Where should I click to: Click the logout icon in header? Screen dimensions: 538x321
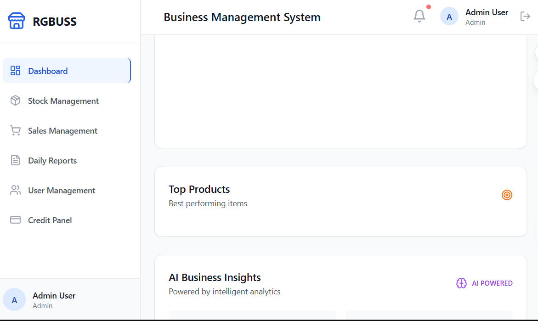(525, 17)
